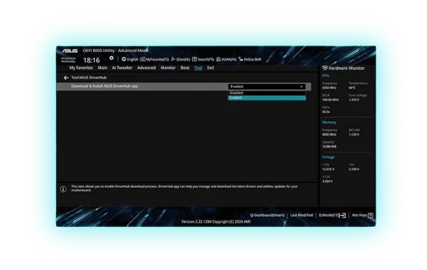The height and width of the screenshot is (270, 427).
Task: Switch to the Exit tab
Action: click(x=210, y=67)
